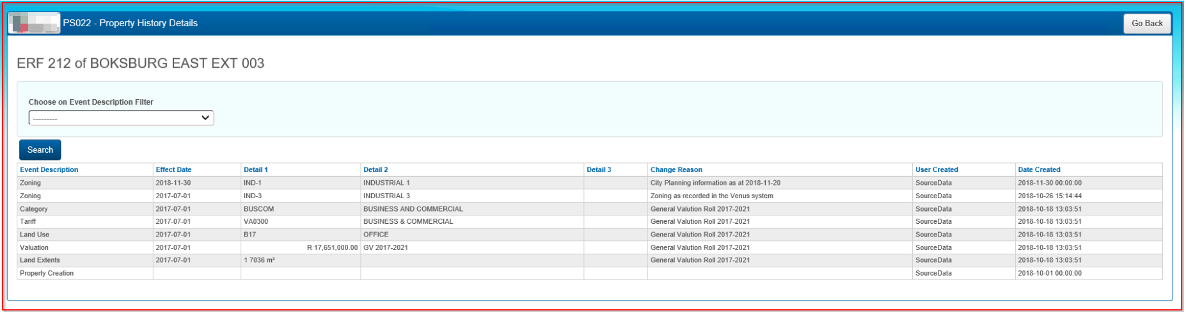This screenshot has width=1186, height=312.
Task: Click the Land Extents 1 7036 m² cell
Action: point(259,260)
